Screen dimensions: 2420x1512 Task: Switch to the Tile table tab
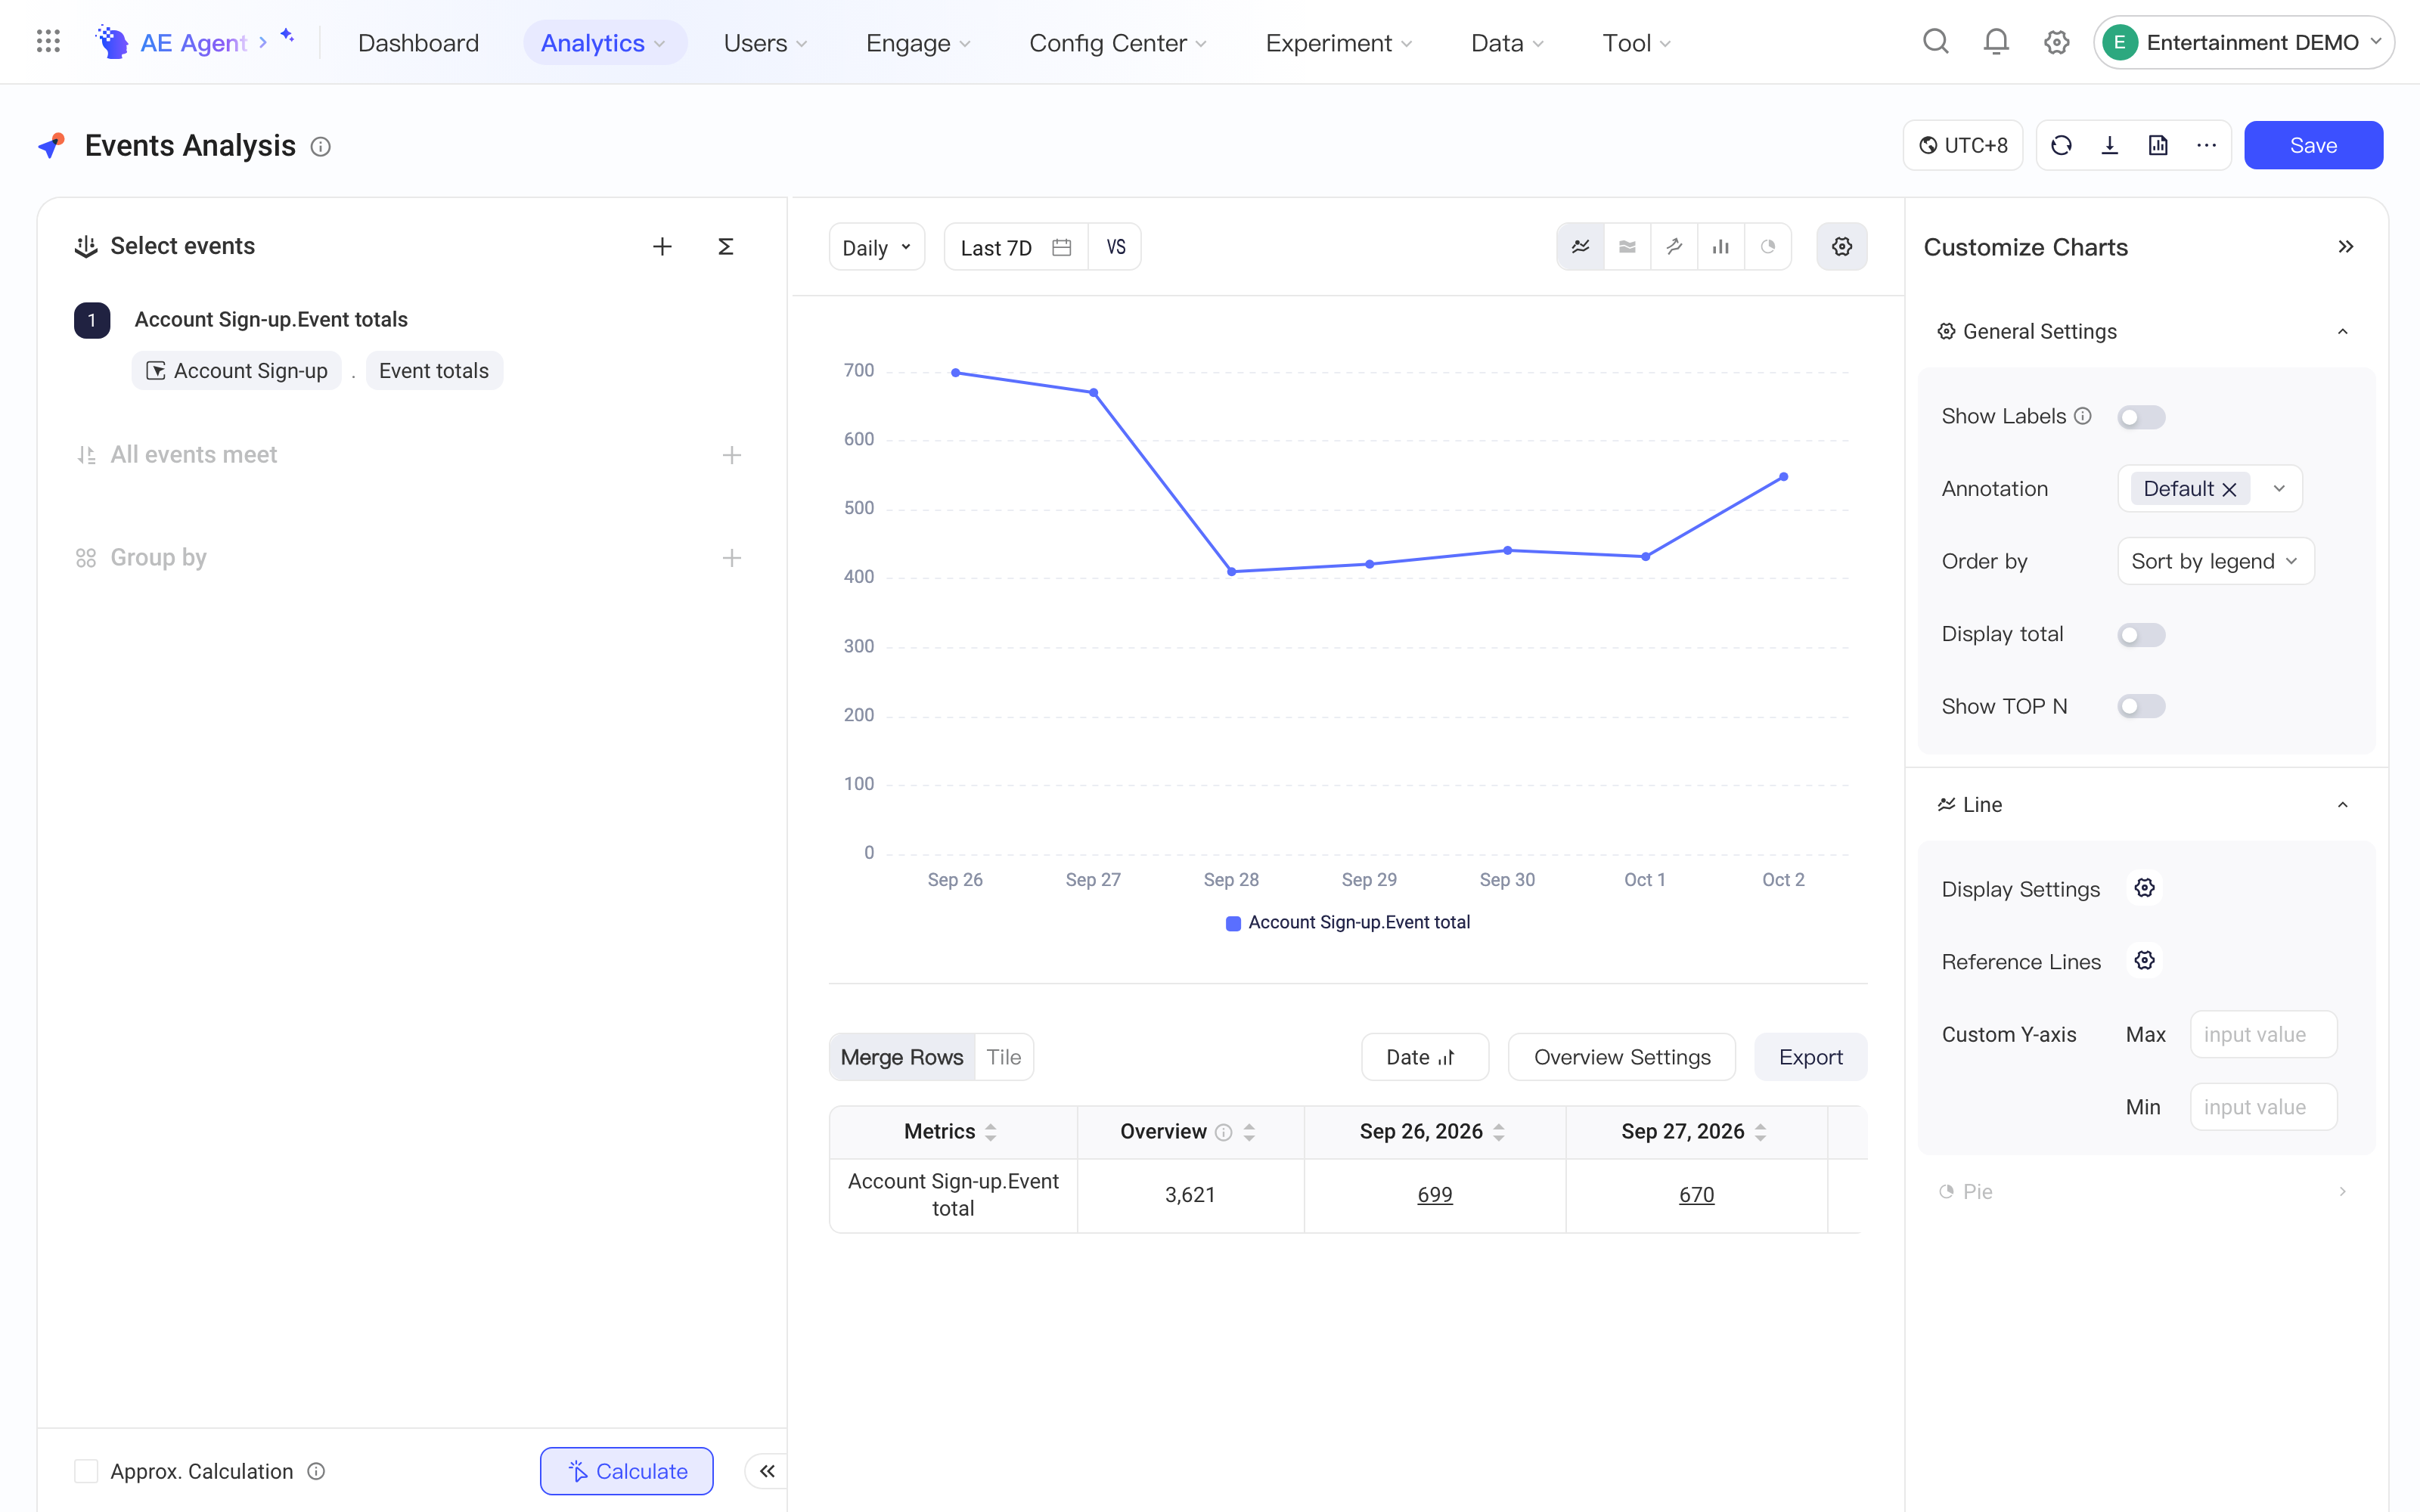1004,1057
